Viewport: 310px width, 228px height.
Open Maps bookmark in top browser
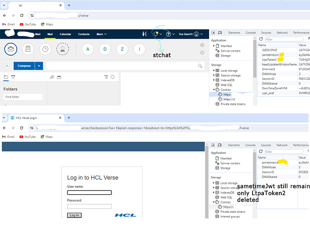pyautogui.click(x=47, y=24)
